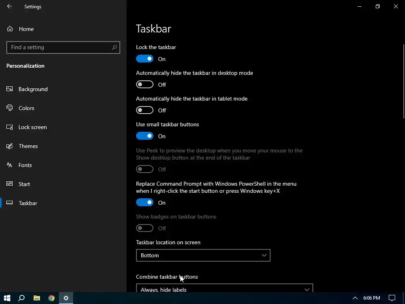This screenshot has height=304, width=405.
Task: Open the 6:06 PM clock
Action: tap(371, 298)
